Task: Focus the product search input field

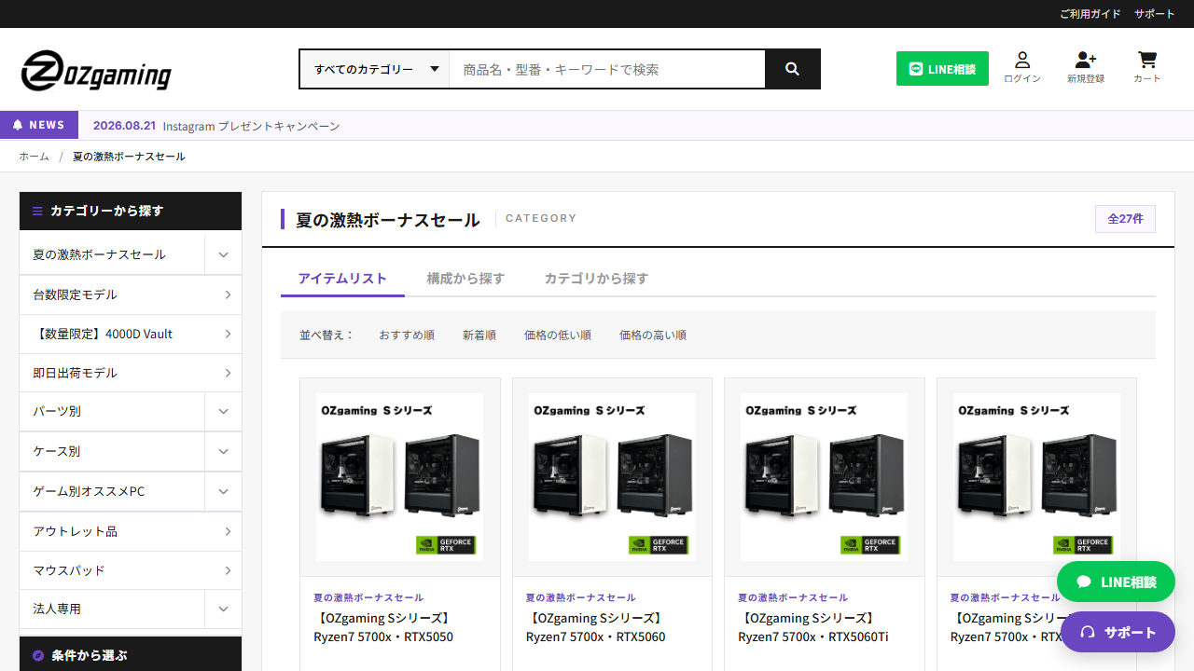Action: tap(607, 69)
